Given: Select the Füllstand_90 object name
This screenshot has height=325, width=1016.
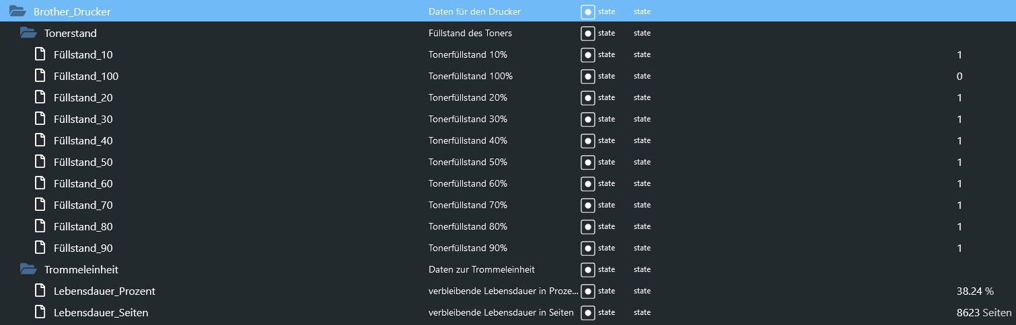Looking at the screenshot, I should click(83, 248).
